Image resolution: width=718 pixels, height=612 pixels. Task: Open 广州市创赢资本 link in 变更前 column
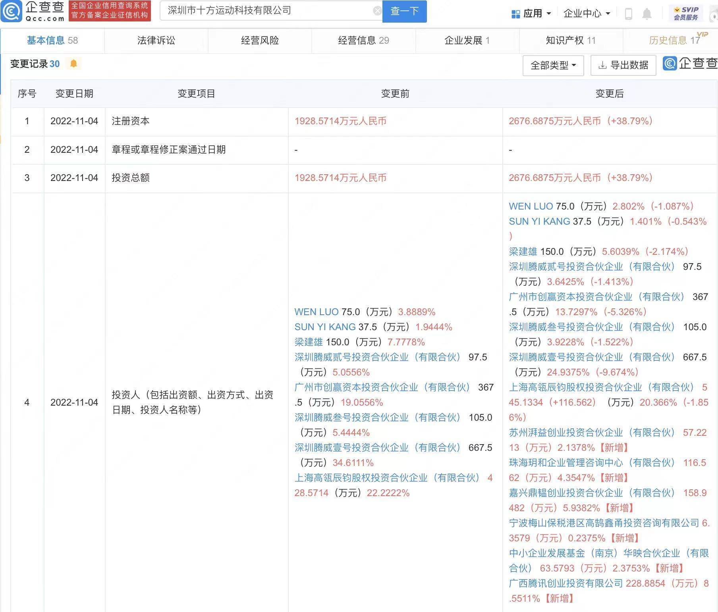[x=382, y=387]
